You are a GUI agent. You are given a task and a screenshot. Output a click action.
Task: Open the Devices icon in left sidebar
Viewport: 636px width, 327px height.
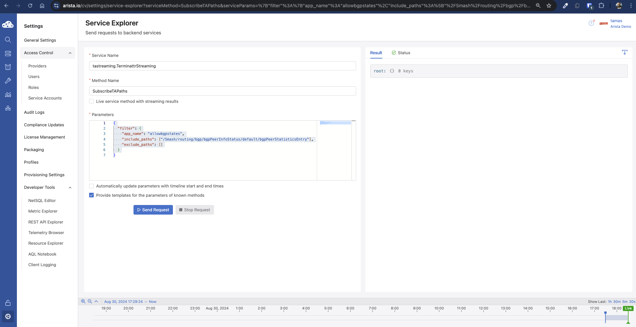pos(8,54)
